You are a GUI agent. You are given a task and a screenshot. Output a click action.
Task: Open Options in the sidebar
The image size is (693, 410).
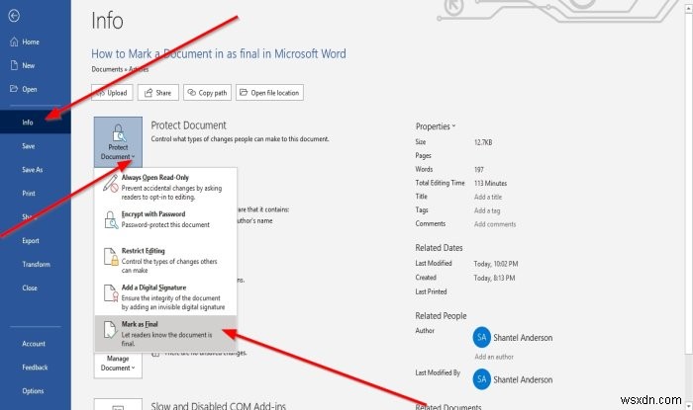click(x=36, y=391)
